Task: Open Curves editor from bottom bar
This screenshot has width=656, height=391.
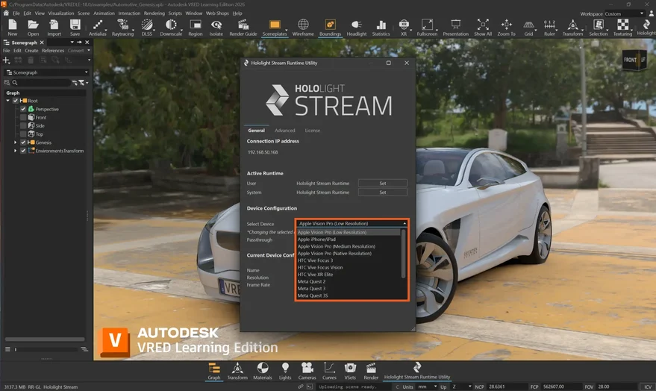Action: (x=329, y=371)
